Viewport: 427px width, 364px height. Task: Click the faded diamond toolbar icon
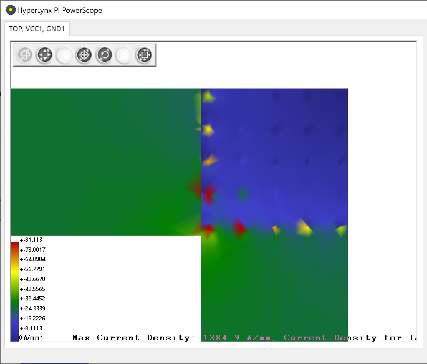(x=65, y=55)
